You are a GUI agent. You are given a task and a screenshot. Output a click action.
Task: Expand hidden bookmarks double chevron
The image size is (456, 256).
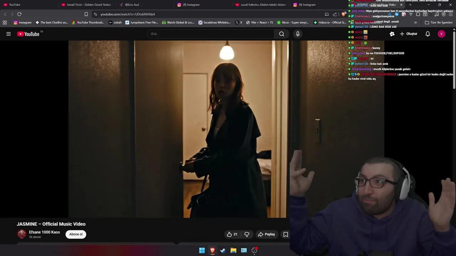click(415, 22)
